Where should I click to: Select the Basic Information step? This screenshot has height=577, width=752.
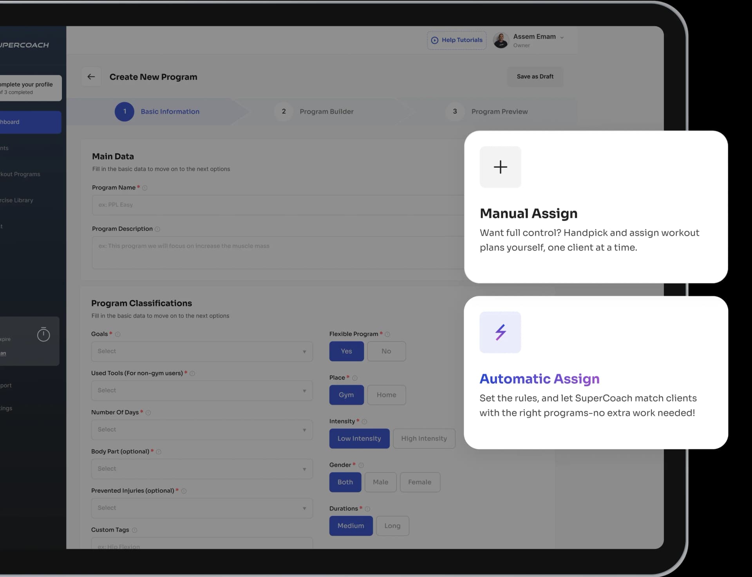[x=170, y=112]
